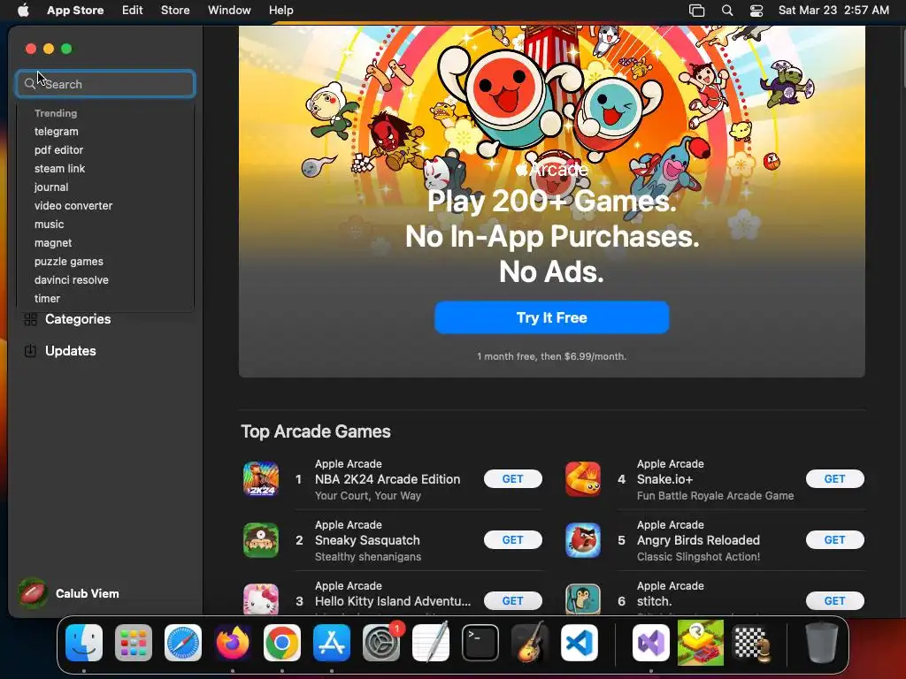The width and height of the screenshot is (906, 679).
Task: Open Launchpad in the Dock
Action: (x=134, y=643)
